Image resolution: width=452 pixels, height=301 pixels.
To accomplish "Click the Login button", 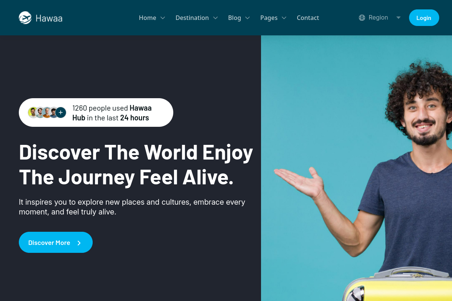I will point(424,18).
